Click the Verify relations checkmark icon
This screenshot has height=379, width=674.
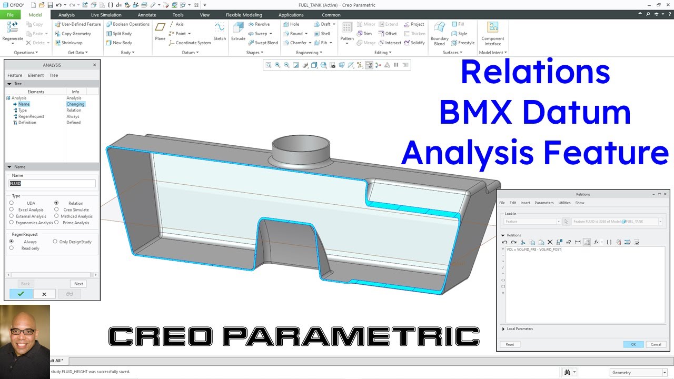(637, 242)
